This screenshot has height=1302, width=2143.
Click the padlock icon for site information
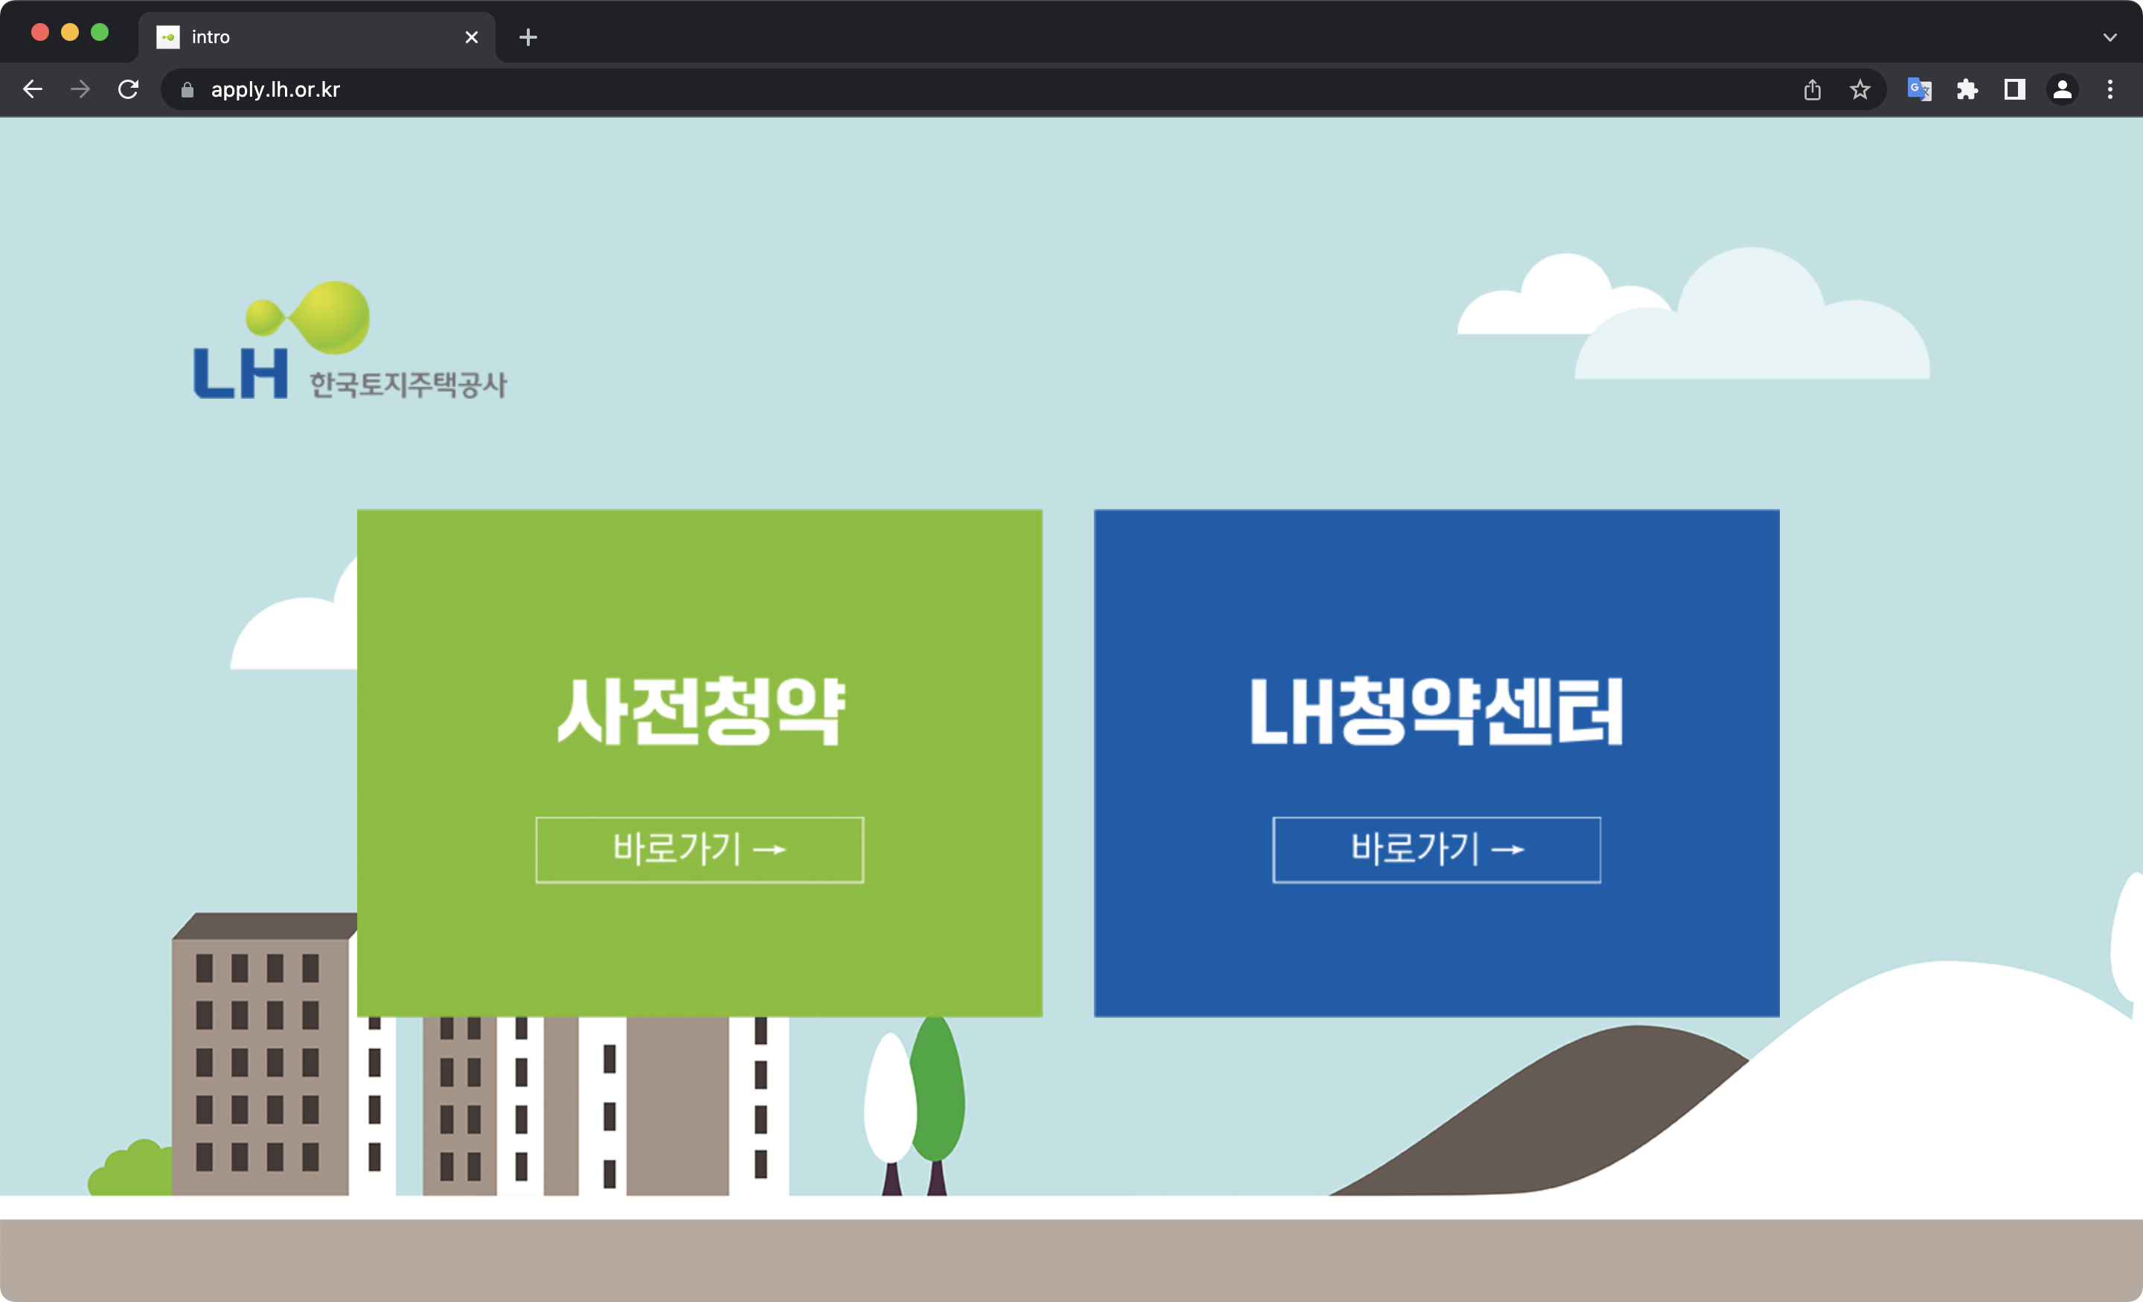(x=186, y=89)
